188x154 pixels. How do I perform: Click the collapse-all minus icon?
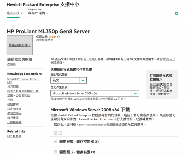pyautogui.click(x=60, y=133)
